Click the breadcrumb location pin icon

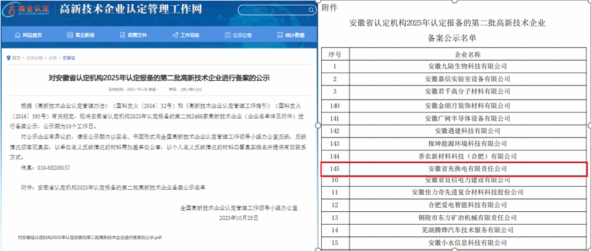click(8, 58)
